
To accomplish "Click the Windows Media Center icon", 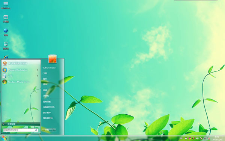I will click(x=4, y=82).
